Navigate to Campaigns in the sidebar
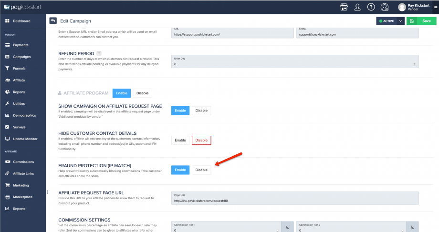The height and width of the screenshot is (232, 439). pos(21,57)
